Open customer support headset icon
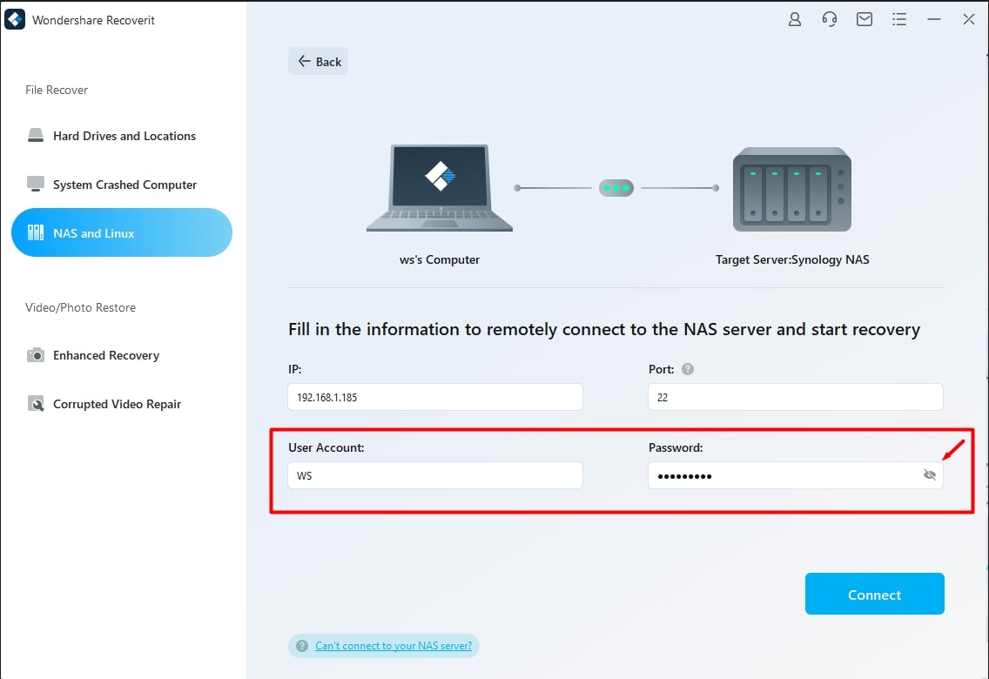 click(830, 19)
